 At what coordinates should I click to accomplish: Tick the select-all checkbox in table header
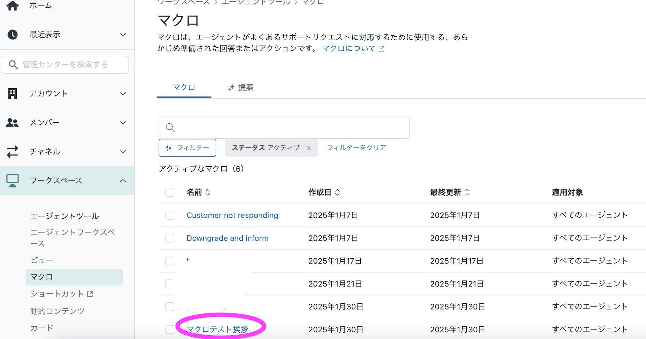point(170,193)
